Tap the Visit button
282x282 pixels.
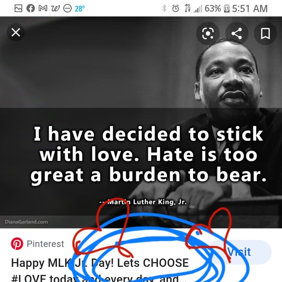[x=239, y=252]
